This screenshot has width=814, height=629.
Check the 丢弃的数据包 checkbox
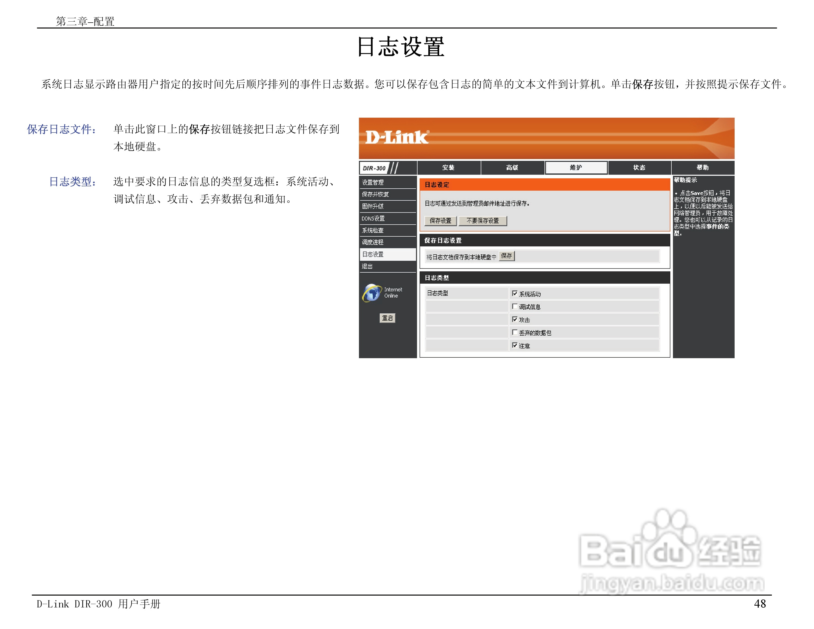[x=515, y=332]
